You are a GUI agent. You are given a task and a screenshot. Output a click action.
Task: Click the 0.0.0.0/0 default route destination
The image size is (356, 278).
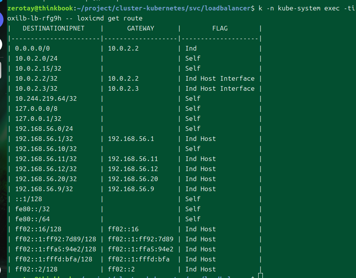[32, 48]
